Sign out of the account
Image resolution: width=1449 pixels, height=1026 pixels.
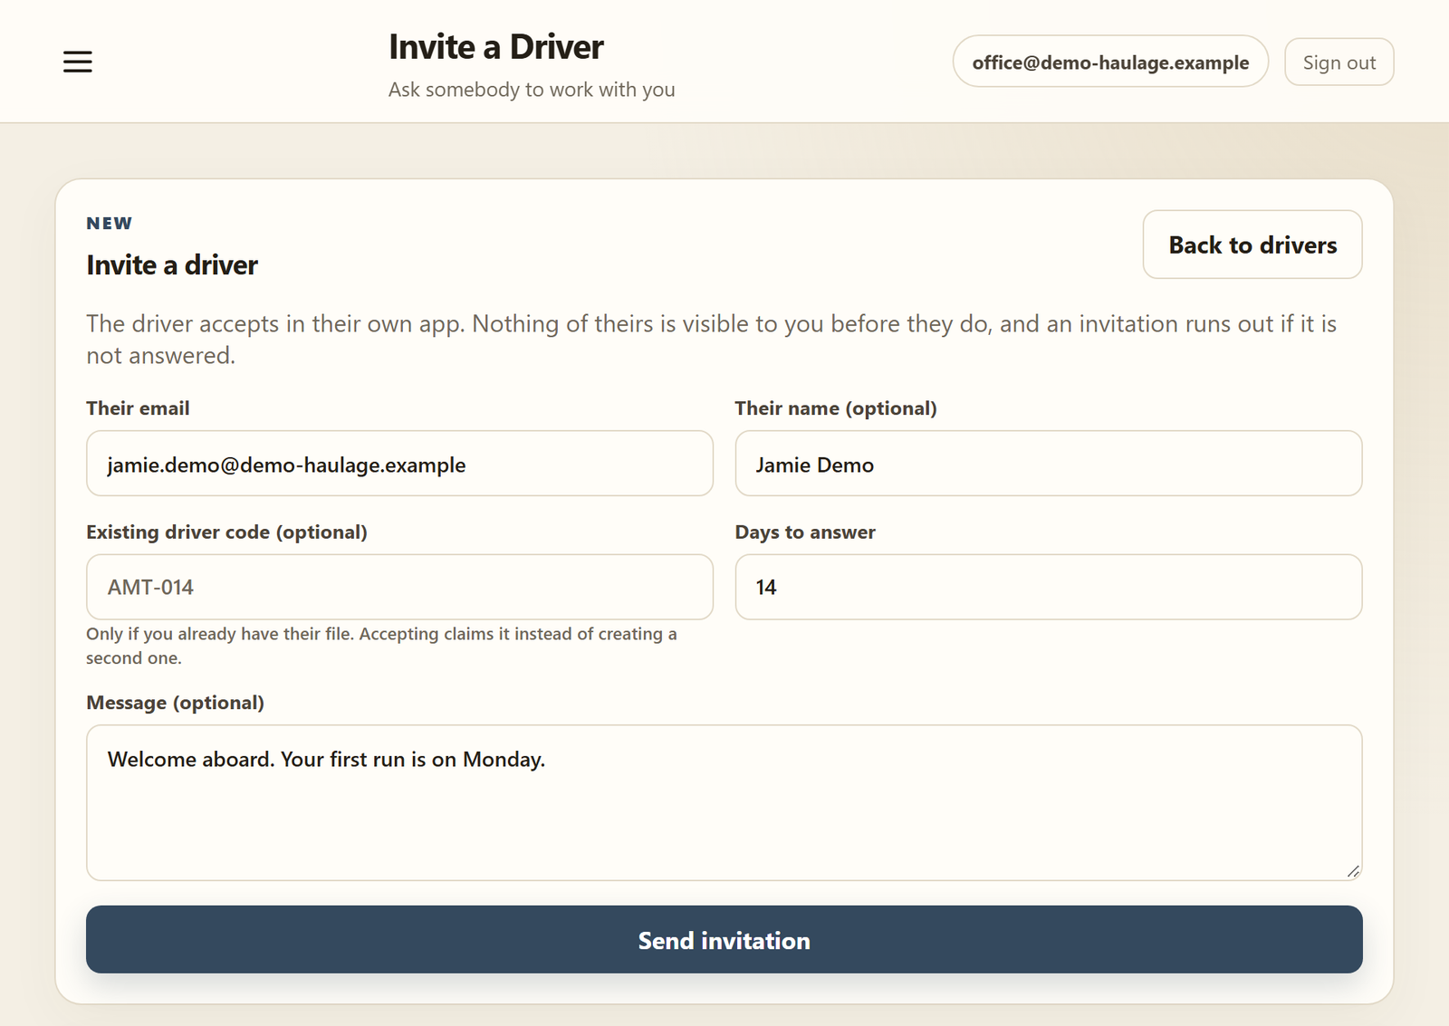[x=1339, y=62]
